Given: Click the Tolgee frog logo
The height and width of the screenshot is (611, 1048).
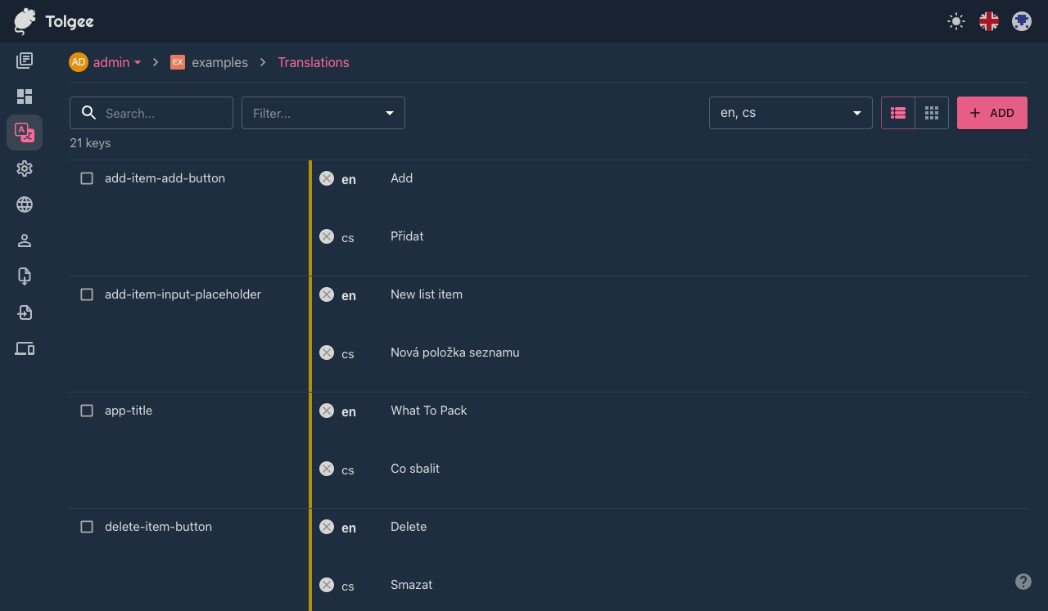Looking at the screenshot, I should click(x=24, y=21).
